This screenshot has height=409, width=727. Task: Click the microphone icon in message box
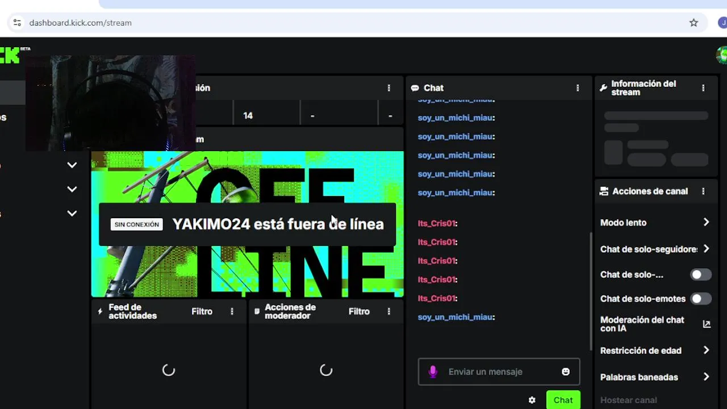click(x=433, y=372)
